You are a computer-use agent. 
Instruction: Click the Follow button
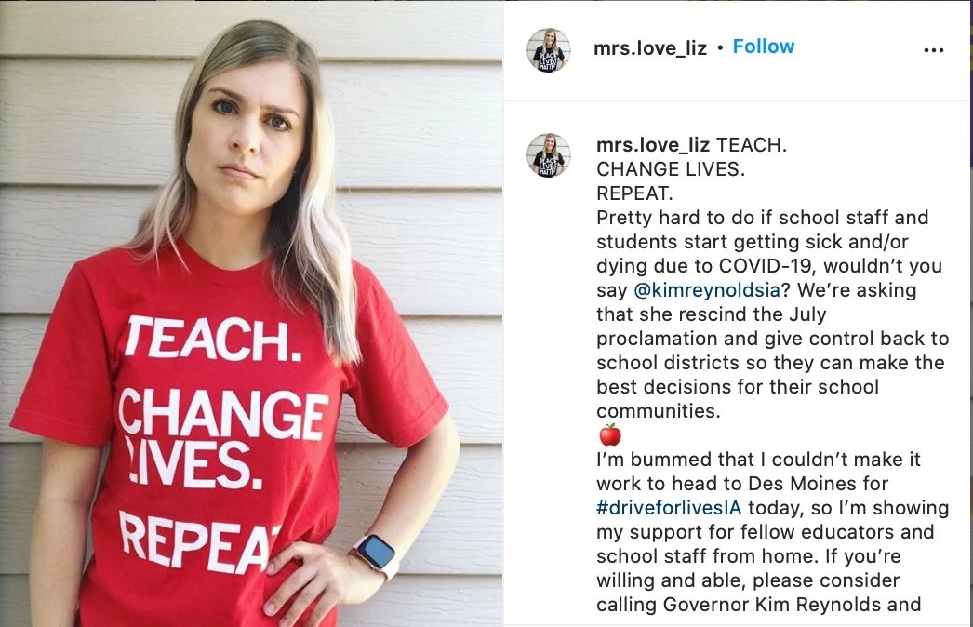tap(764, 47)
